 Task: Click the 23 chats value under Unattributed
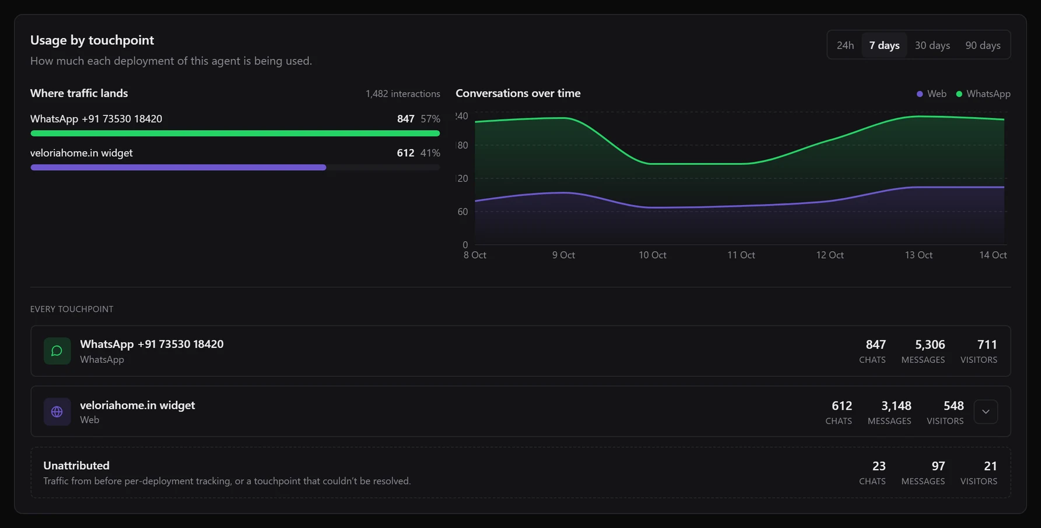click(879, 466)
